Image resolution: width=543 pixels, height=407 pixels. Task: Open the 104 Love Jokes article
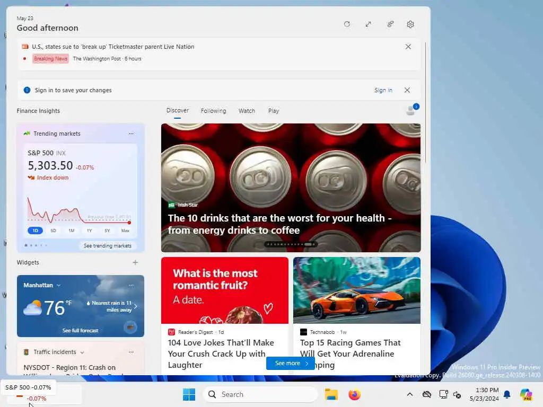tap(221, 353)
